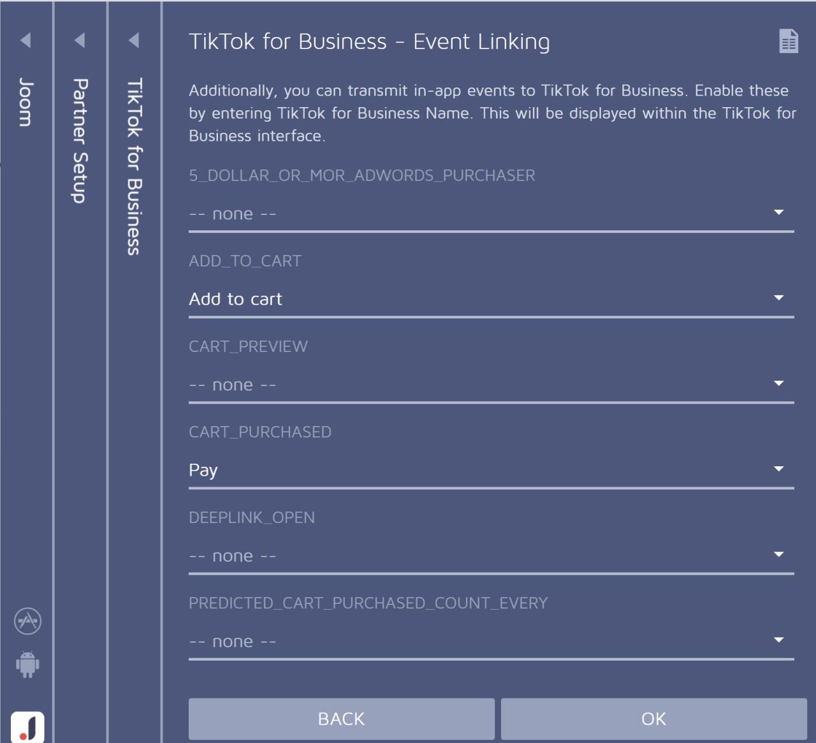Select the TikTok for Business panel header
The image size is (816, 743).
point(134,166)
